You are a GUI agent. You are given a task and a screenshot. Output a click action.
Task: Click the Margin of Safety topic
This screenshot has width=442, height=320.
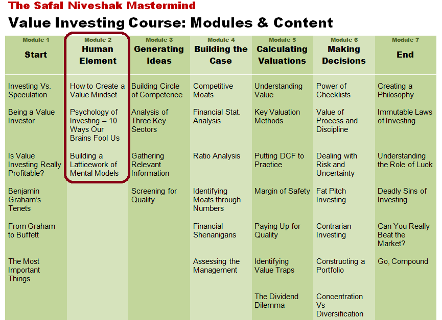(x=282, y=191)
